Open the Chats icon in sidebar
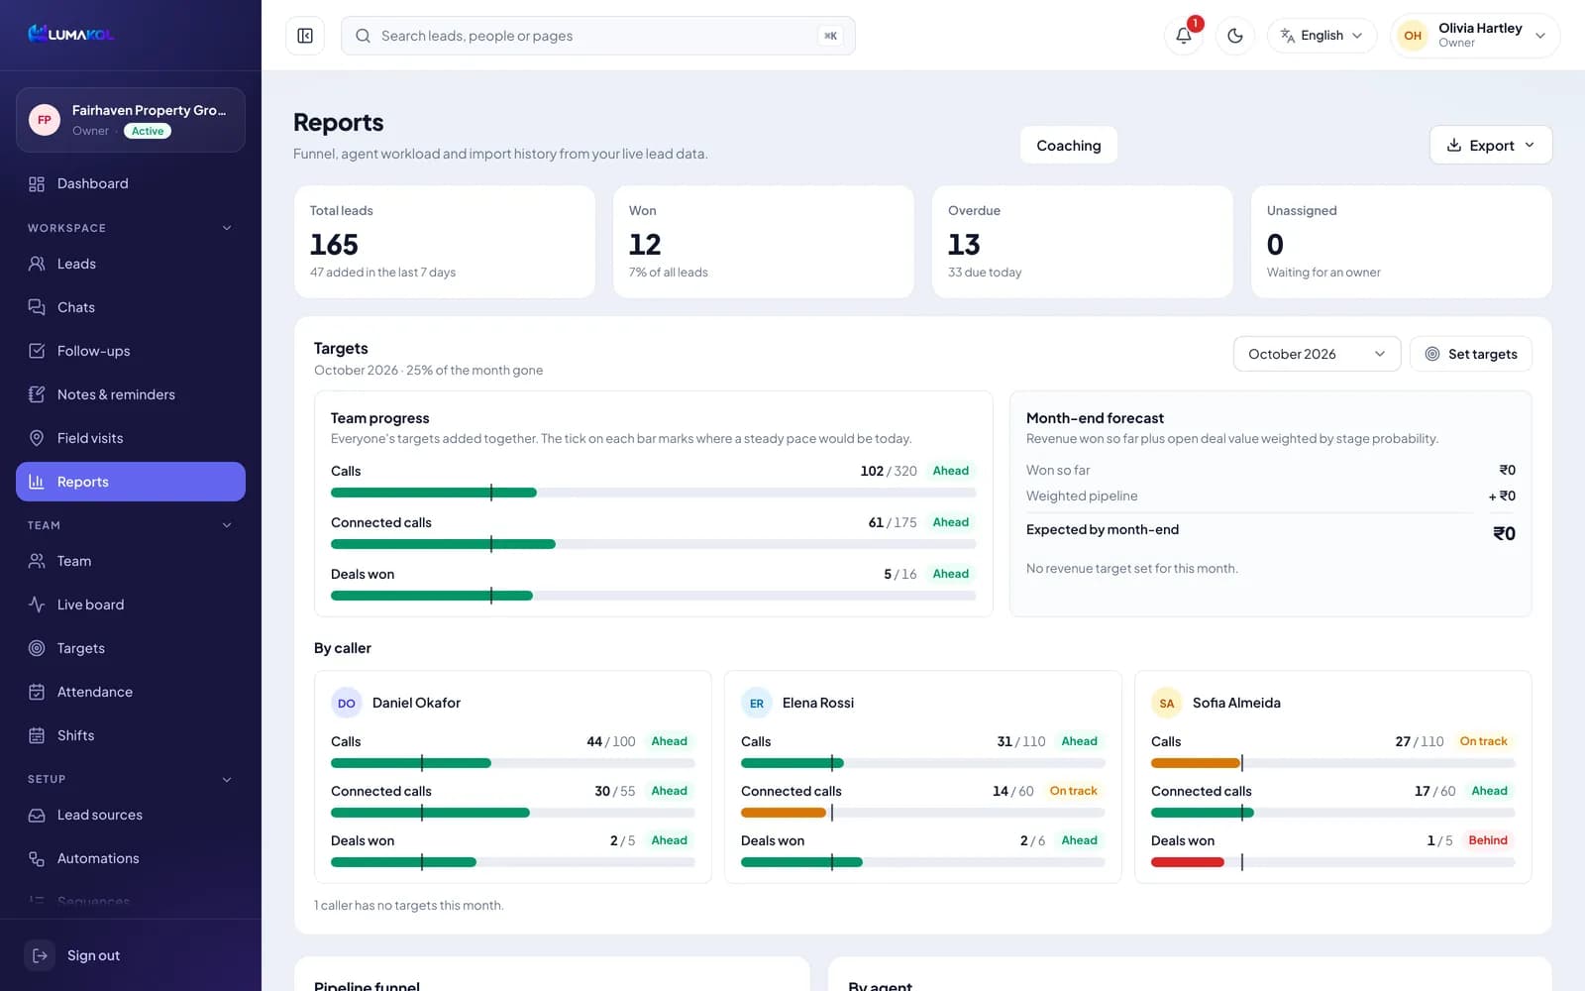The width and height of the screenshot is (1585, 991). [37, 307]
